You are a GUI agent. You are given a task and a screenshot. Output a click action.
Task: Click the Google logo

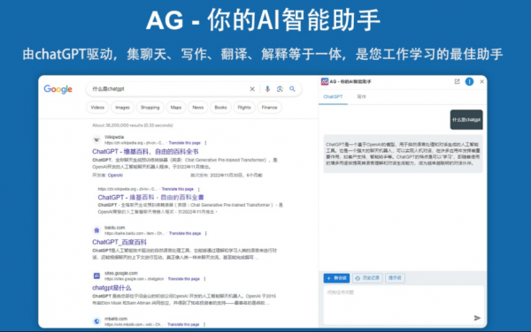pyautogui.click(x=58, y=89)
